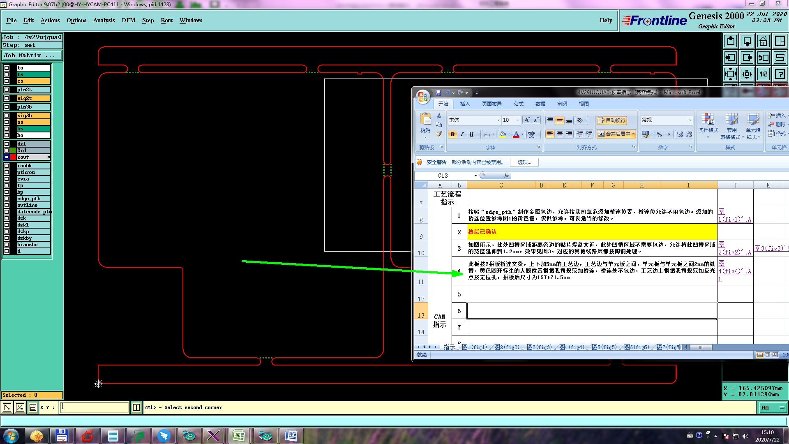Open the number format dropdown showing 常规
Image resolution: width=789 pixels, height=444 pixels.
[x=690, y=120]
